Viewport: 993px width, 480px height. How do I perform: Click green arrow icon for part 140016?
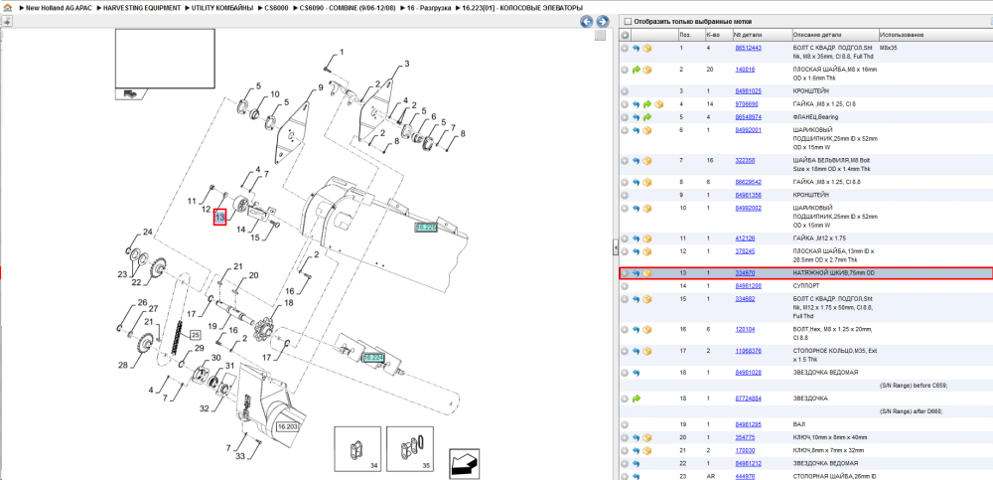pos(636,70)
